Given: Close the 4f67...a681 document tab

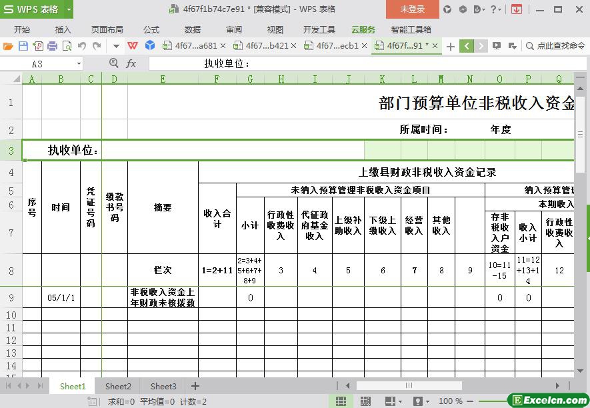Looking at the screenshot, I should pyautogui.click(x=223, y=46).
